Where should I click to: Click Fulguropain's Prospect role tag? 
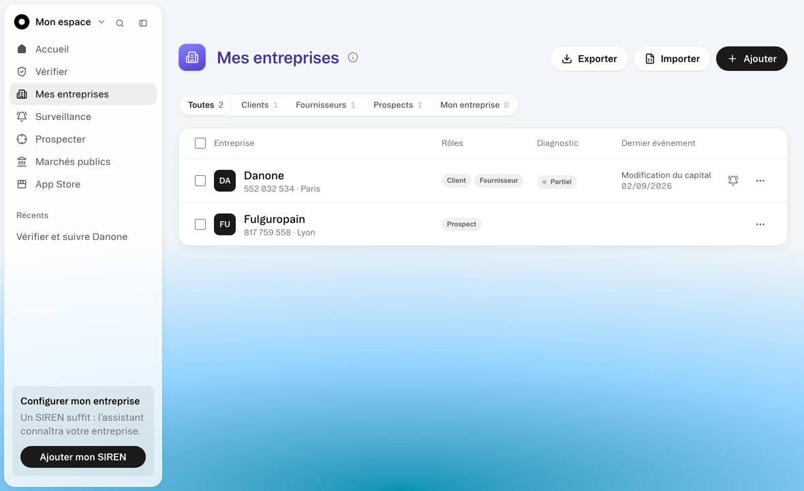[x=461, y=224]
